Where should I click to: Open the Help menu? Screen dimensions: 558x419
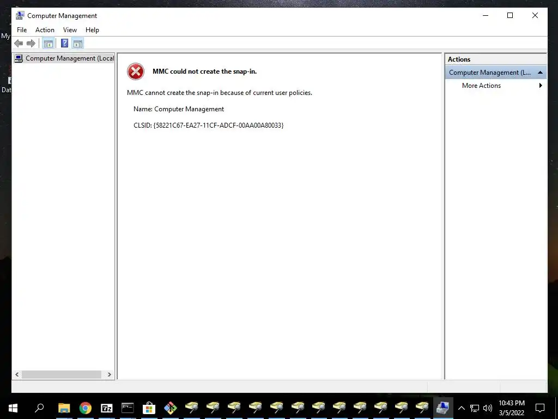(92, 30)
